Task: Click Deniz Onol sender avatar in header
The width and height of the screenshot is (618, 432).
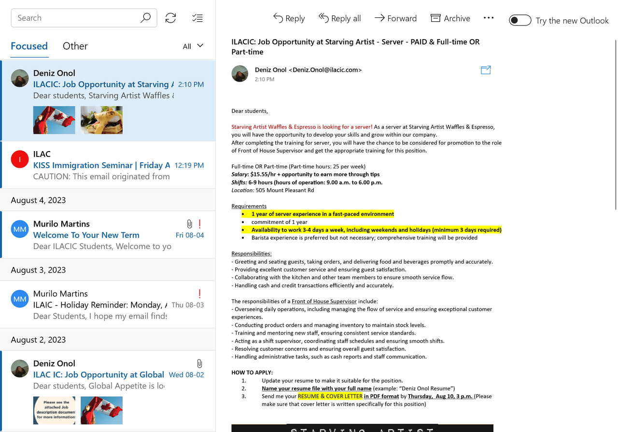Action: (240, 74)
